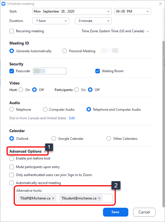Select Google Calendar option

click(x=54, y=138)
